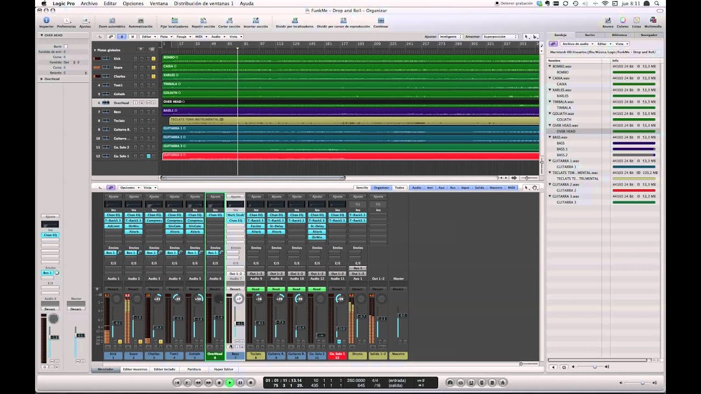This screenshot has width=701, height=394.
Task: Click the Bus filter button in mixer
Action: 453,188
